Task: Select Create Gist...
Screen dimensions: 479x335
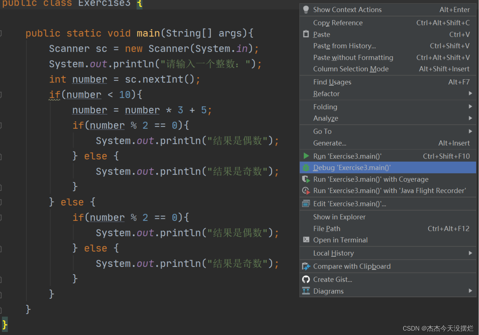Action: pos(388,279)
